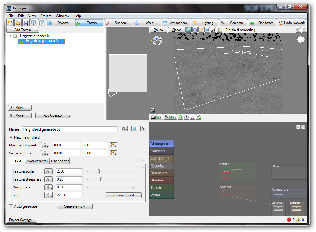316x232 pixels.
Task: Switch to the Atmosphere layout
Action: (176, 23)
